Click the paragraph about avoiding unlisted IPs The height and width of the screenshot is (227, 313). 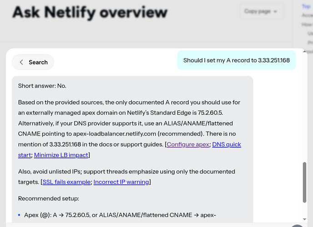click(x=126, y=177)
